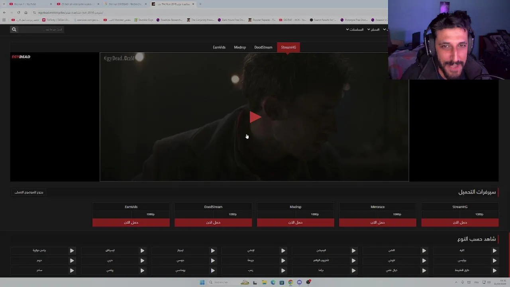Viewport: 510px width, 287px height.
Task: Open the 'TikFinity | TikTok Liv...' bookmark
Action: pos(56,20)
